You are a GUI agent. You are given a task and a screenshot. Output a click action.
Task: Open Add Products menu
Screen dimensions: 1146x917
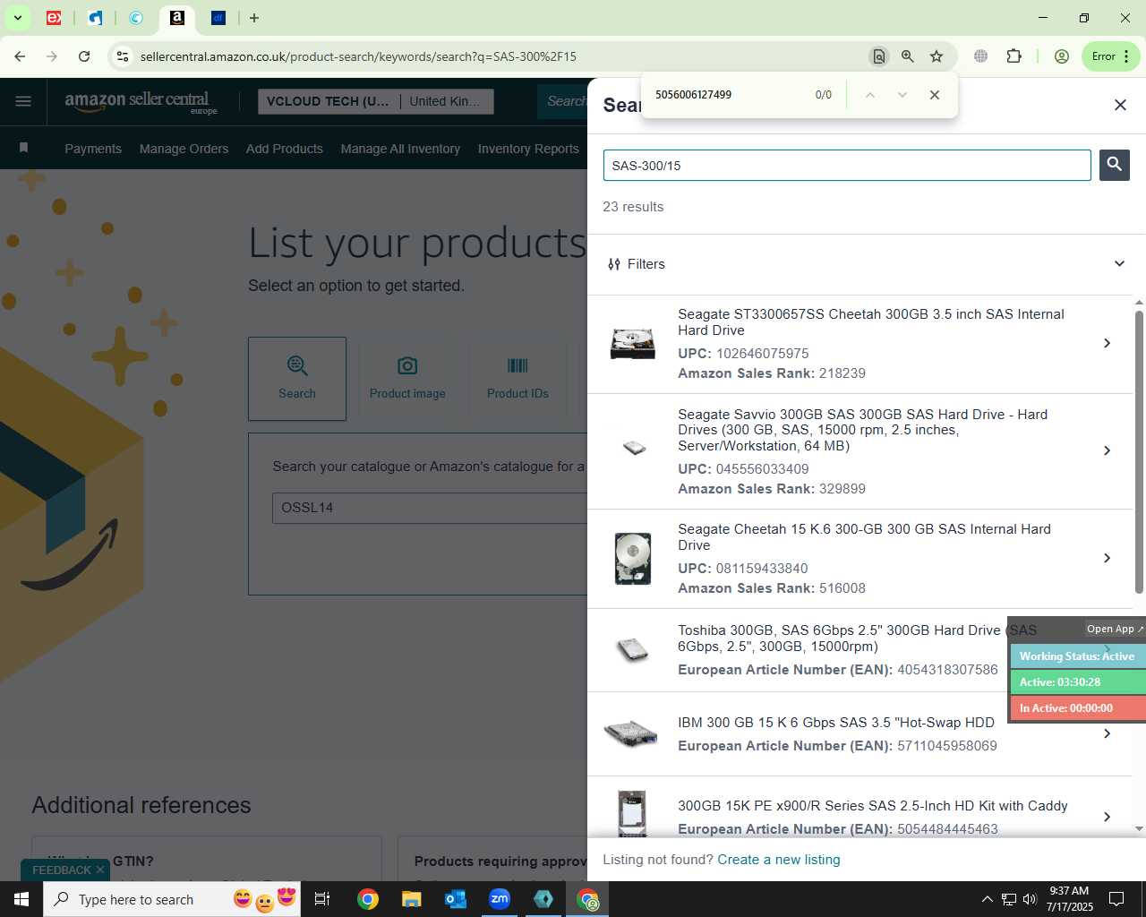[x=285, y=149]
